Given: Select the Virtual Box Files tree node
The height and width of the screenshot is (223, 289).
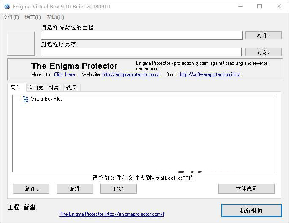Looking at the screenshot, I should (x=47, y=99).
